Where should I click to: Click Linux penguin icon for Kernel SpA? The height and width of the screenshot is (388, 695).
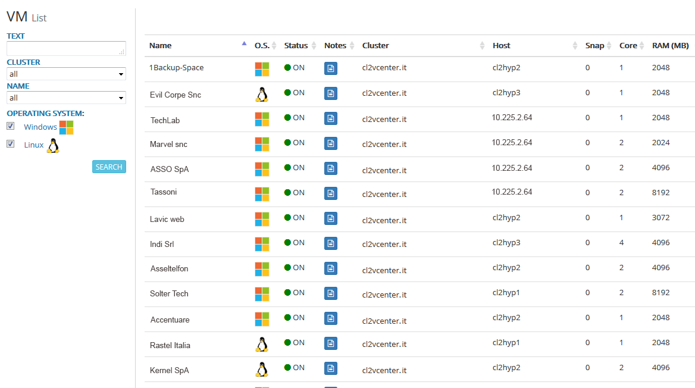262,370
